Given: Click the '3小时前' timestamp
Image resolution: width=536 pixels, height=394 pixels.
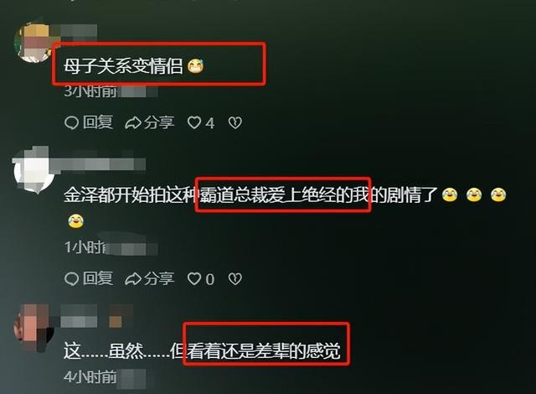Looking at the screenshot, I should 90,91.
